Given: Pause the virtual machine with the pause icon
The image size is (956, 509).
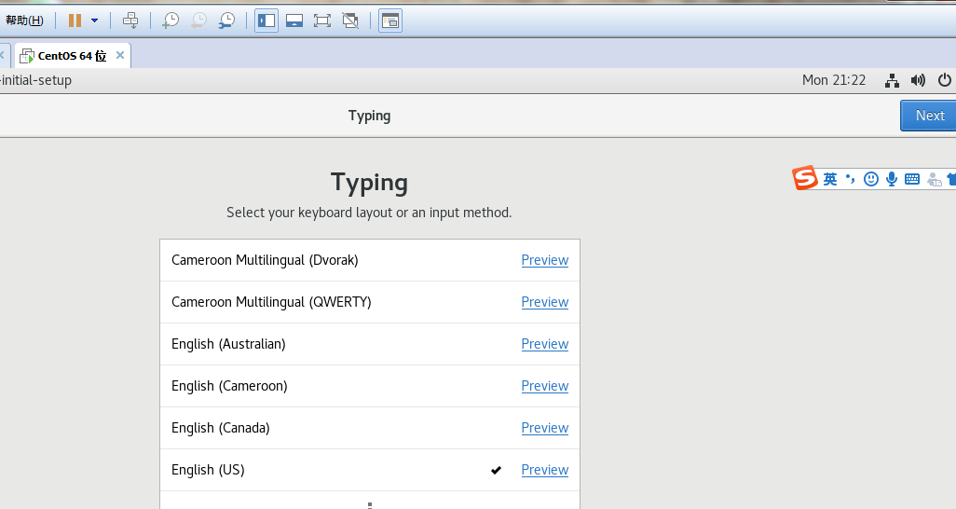Looking at the screenshot, I should pos(75,21).
